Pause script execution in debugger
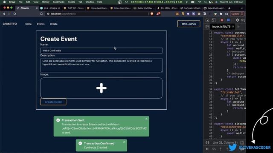Image resolution: width=273 pixels, height=153 pixels. point(207,149)
